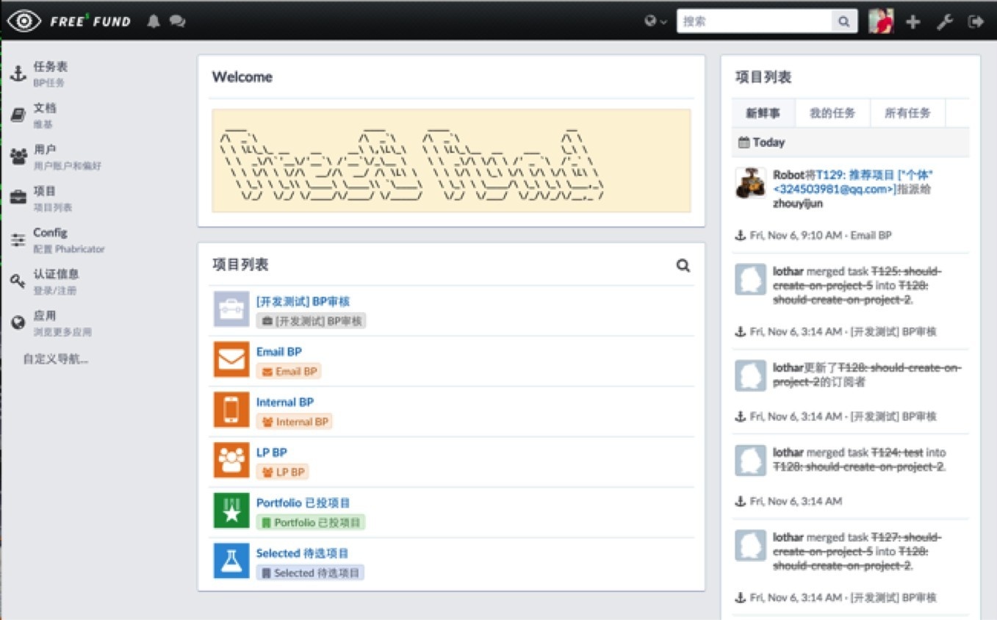Screen dimensions: 997x620
Task: Click the green Portfolio star icon
Action: point(231,511)
